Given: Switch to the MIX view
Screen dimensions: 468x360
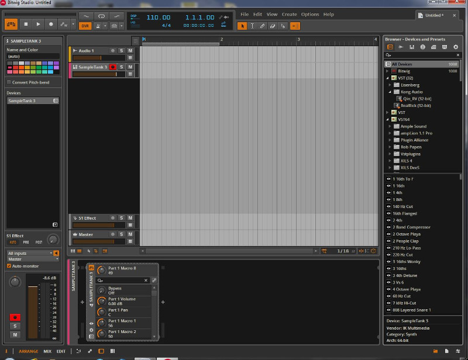Looking at the screenshot, I should pos(47,351).
